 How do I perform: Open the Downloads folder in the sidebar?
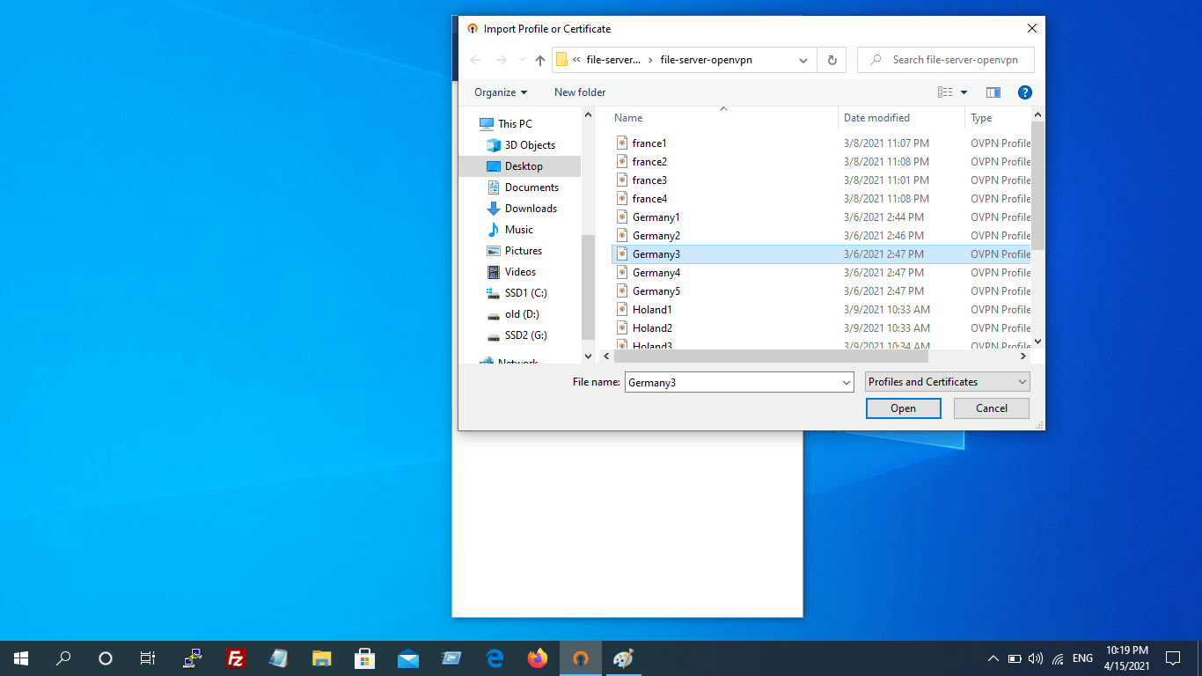point(531,209)
